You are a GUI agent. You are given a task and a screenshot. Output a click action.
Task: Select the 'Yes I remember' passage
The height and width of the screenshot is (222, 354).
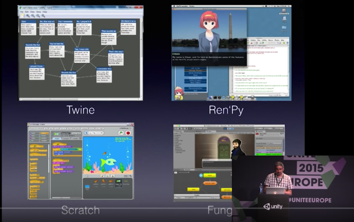pos(65,27)
